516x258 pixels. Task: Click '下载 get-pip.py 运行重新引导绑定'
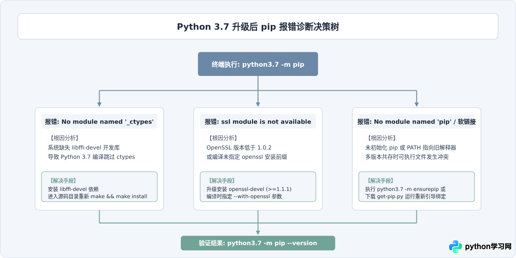405,197
